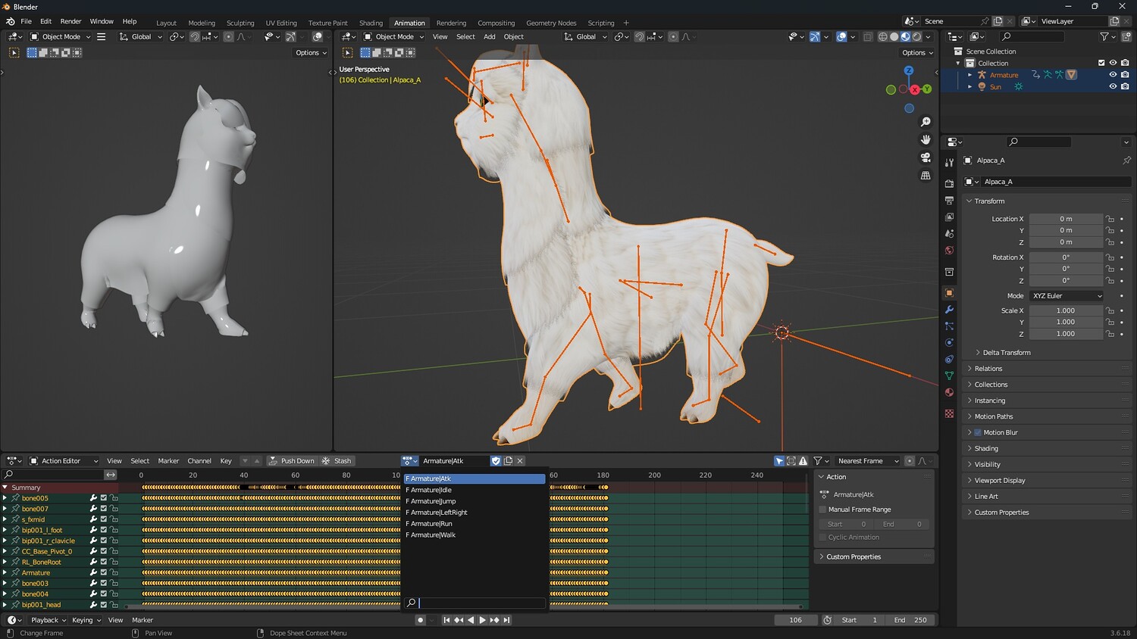The height and width of the screenshot is (639, 1137).
Task: Toggle the Motion Blur checkbox
Action: (978, 432)
